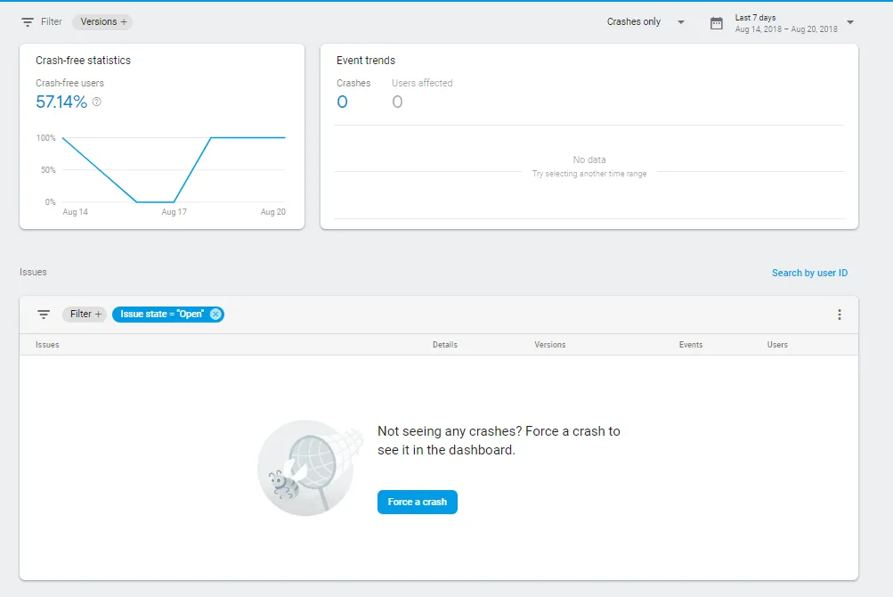
Task: Click the top filter lines icon
Action: click(28, 22)
